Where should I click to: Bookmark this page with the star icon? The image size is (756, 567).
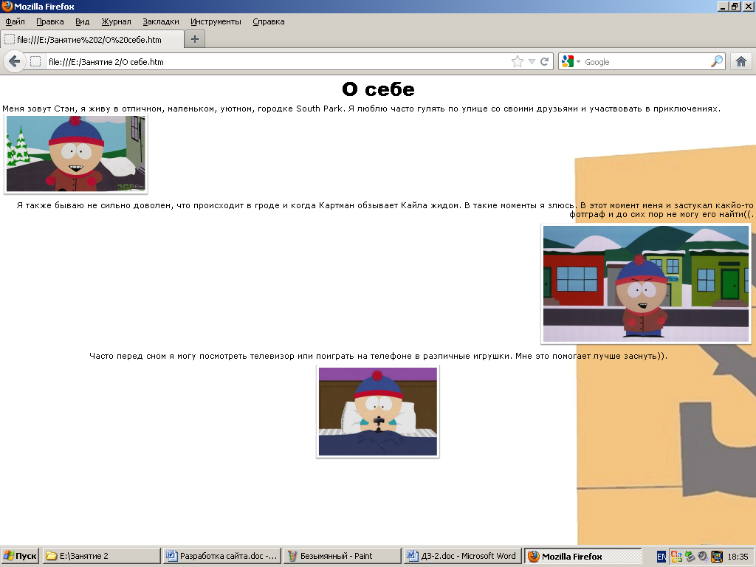click(517, 62)
